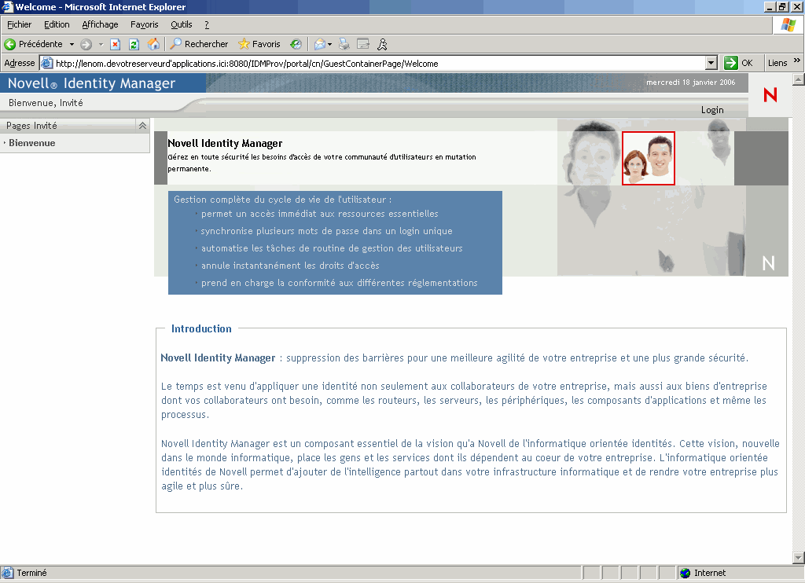Collapse the Pages Invité panel chevron
Viewport: 805px width, 583px height.
tap(142, 126)
